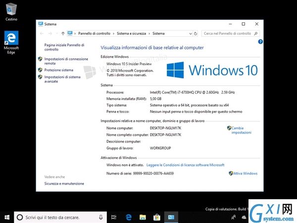The height and width of the screenshot is (223, 297).
Task: Click Attiva Windows link
Action: [245, 173]
